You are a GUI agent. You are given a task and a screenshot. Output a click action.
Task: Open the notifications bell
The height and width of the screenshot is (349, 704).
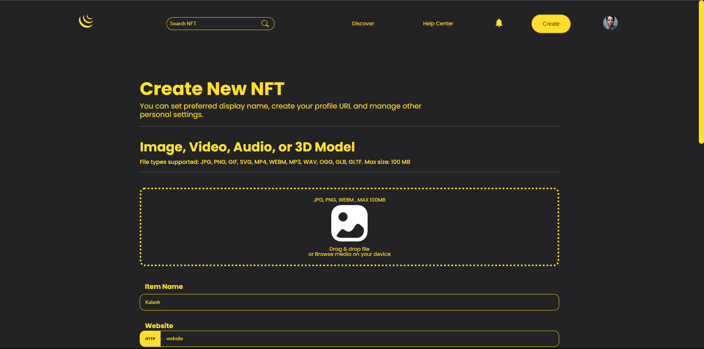coord(499,23)
